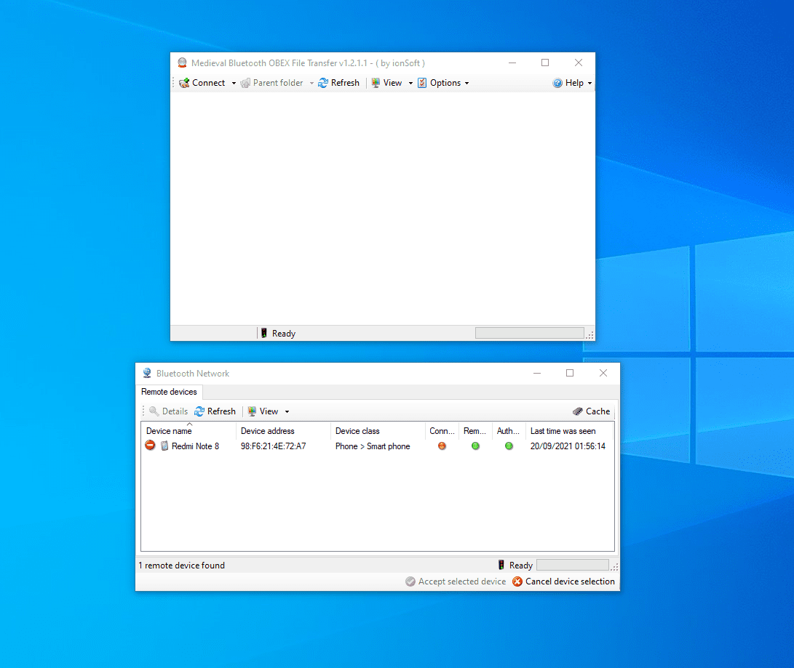The height and width of the screenshot is (668, 794).
Task: Click the Refresh icon in OBEX File Transfer
Action: [323, 83]
